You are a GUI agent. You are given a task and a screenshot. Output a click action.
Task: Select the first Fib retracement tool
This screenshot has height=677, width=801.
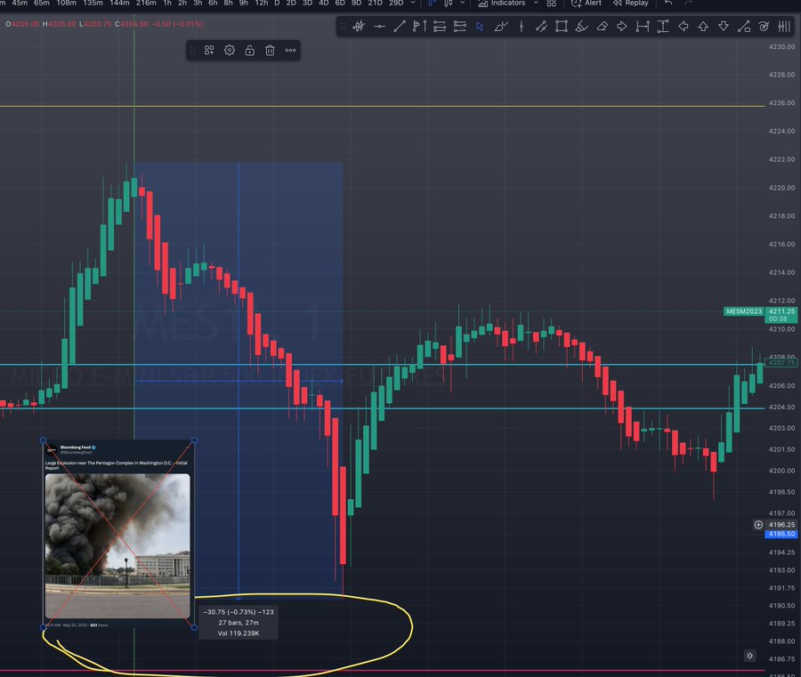pos(440,27)
